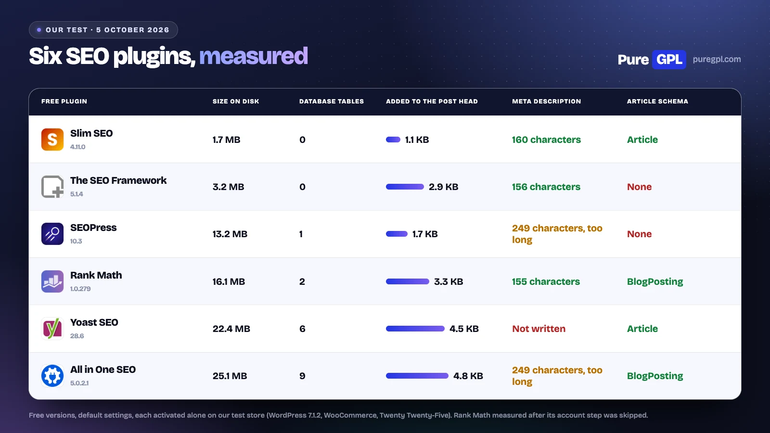The width and height of the screenshot is (770, 433).
Task: Click the blue GPL logo badge
Action: click(x=669, y=59)
